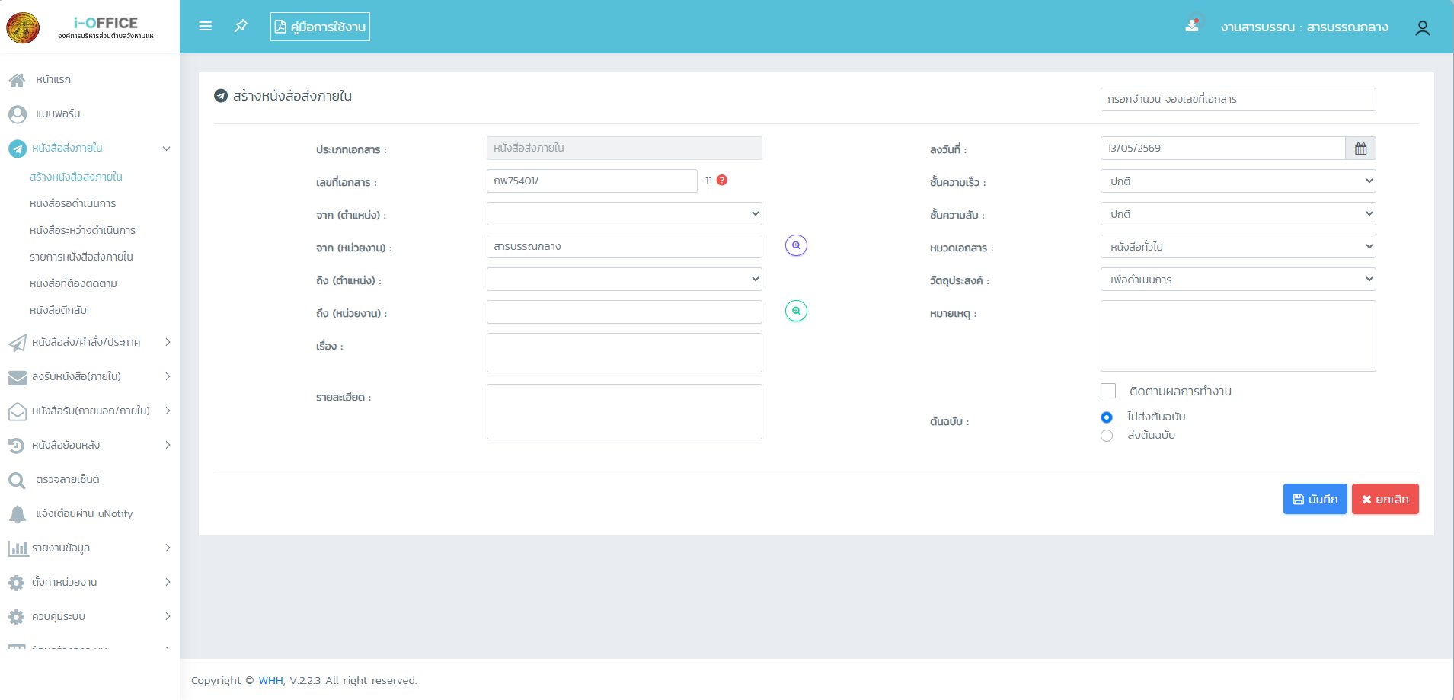
Task: Open the download notification icon in header
Action: click(x=1192, y=26)
